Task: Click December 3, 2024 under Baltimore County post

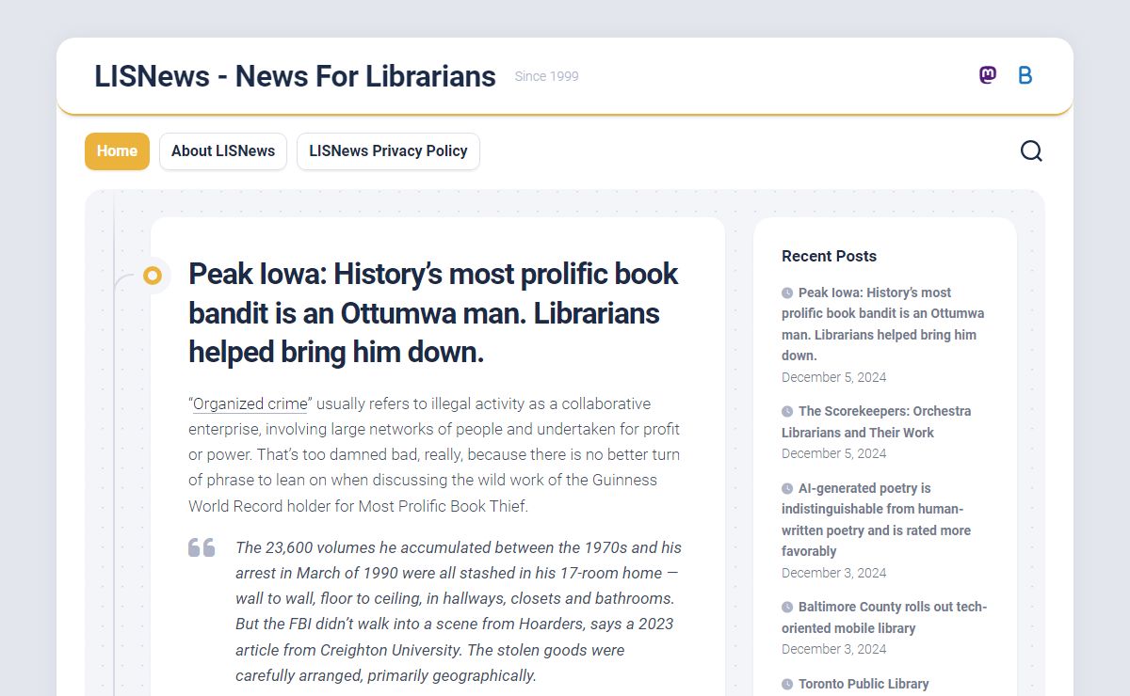Action: (x=834, y=649)
